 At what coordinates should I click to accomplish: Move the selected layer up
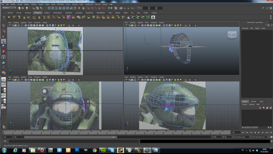(260, 108)
